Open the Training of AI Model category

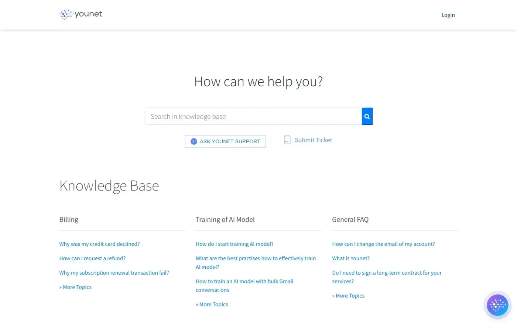(x=225, y=219)
